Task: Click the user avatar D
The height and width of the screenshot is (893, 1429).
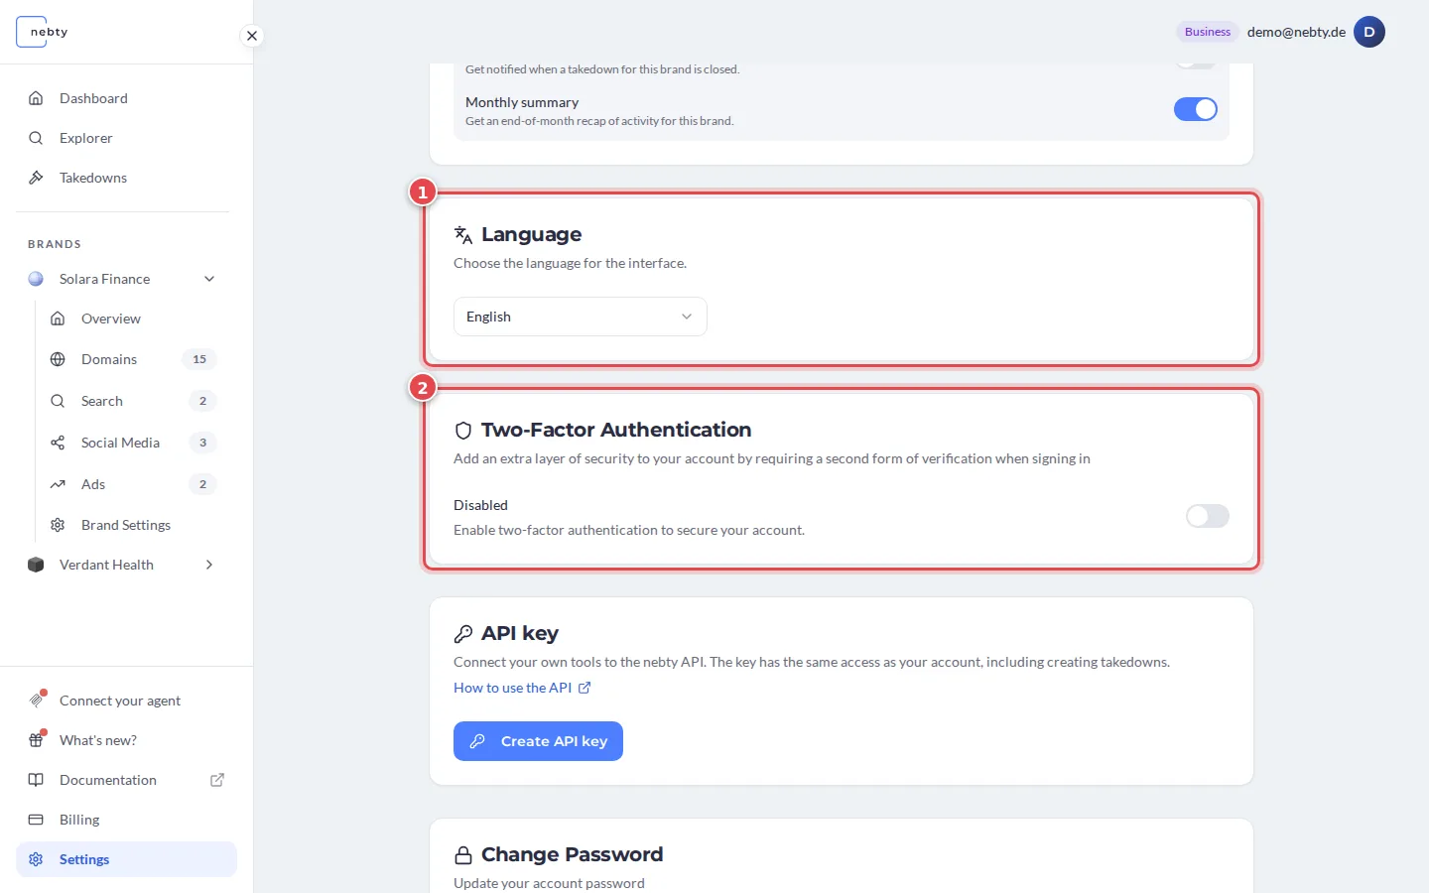Action: (x=1369, y=32)
